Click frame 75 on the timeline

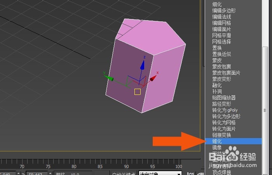pyautogui.click(x=48, y=167)
